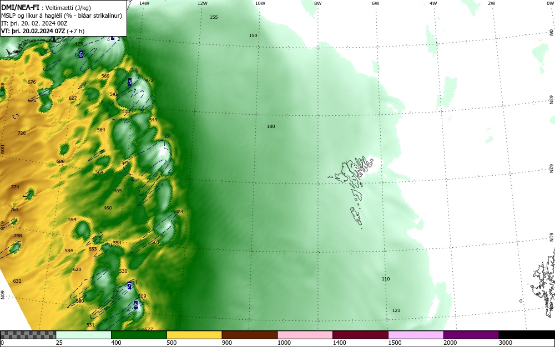Select the 10W longitude label

(x=260, y=3)
